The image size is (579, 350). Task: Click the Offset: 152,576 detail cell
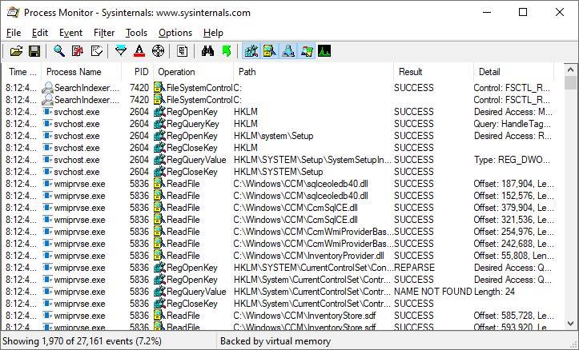[x=513, y=196]
